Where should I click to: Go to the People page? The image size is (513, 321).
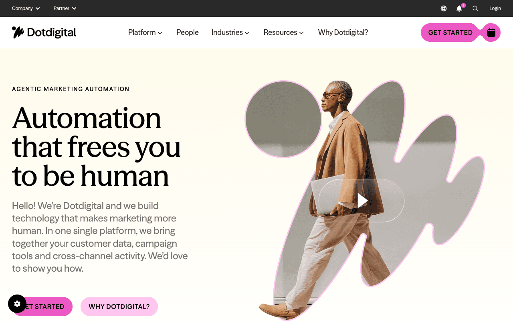[x=188, y=33]
